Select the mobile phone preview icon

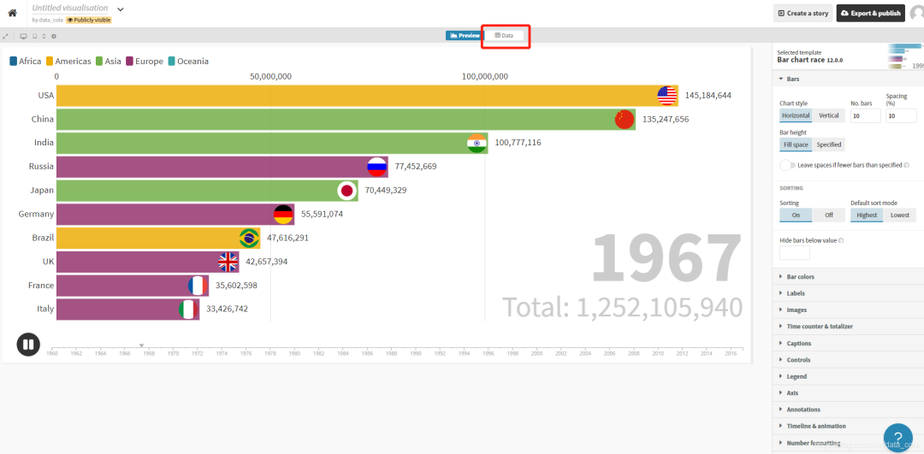pyautogui.click(x=44, y=36)
